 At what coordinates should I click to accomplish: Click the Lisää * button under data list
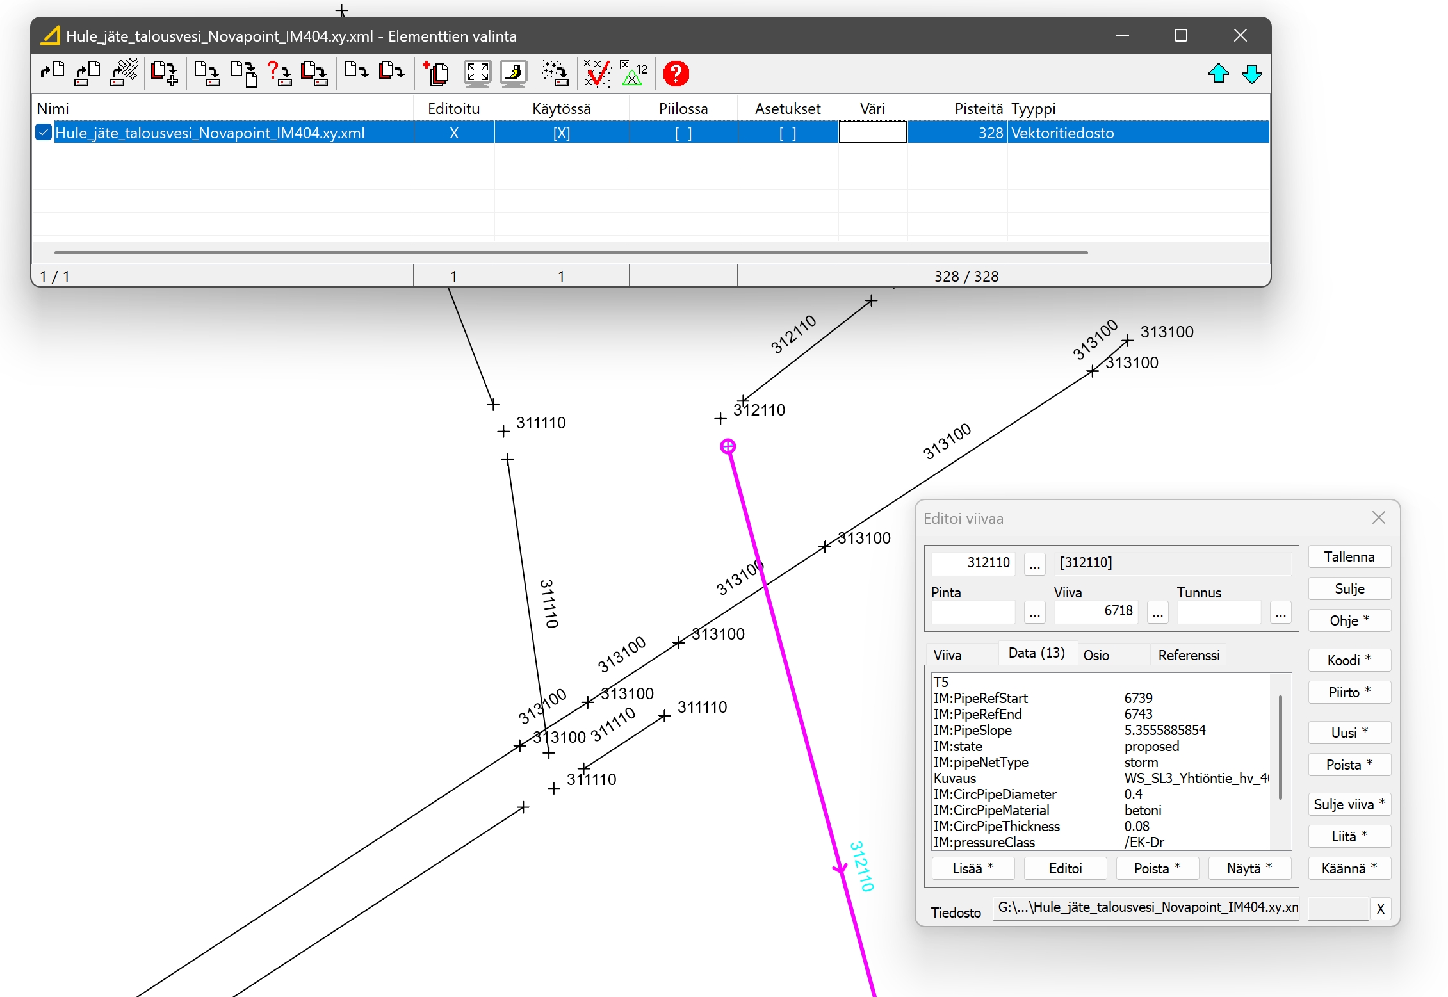[x=973, y=868]
